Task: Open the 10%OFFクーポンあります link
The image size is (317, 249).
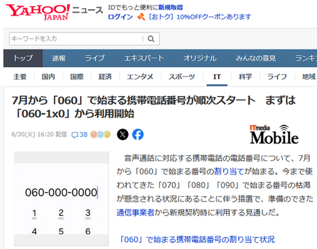Action: (x=200, y=16)
